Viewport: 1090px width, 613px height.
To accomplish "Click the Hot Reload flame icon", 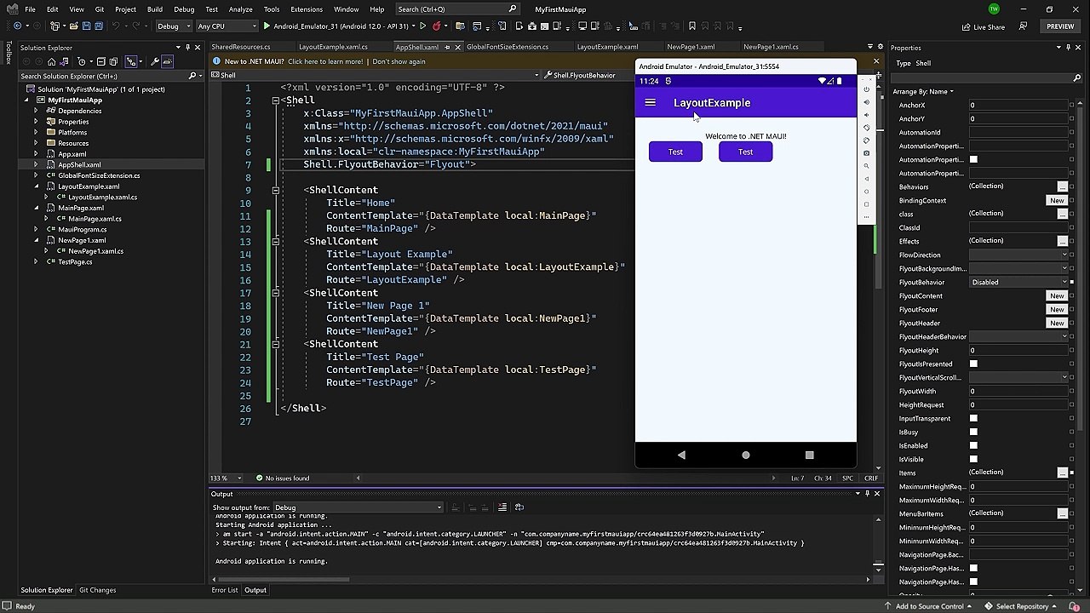I will [437, 26].
